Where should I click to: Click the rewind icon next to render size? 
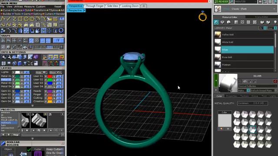pos(260,2)
